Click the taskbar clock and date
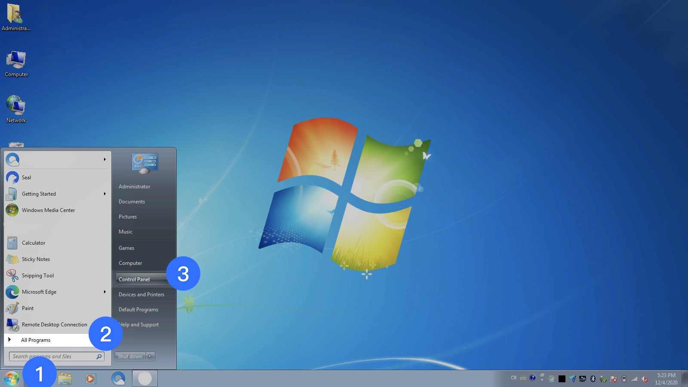 (x=666, y=379)
